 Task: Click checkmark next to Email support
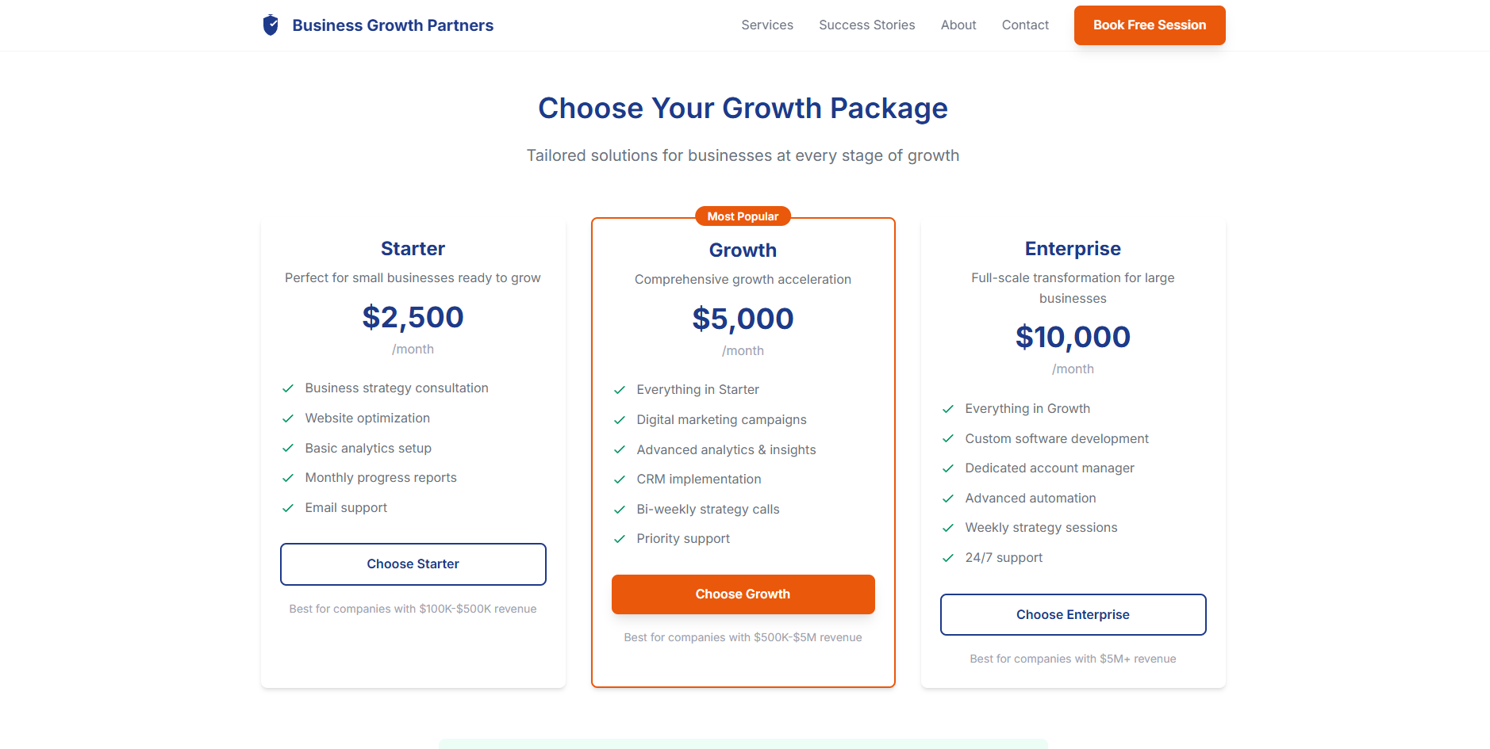(288, 508)
